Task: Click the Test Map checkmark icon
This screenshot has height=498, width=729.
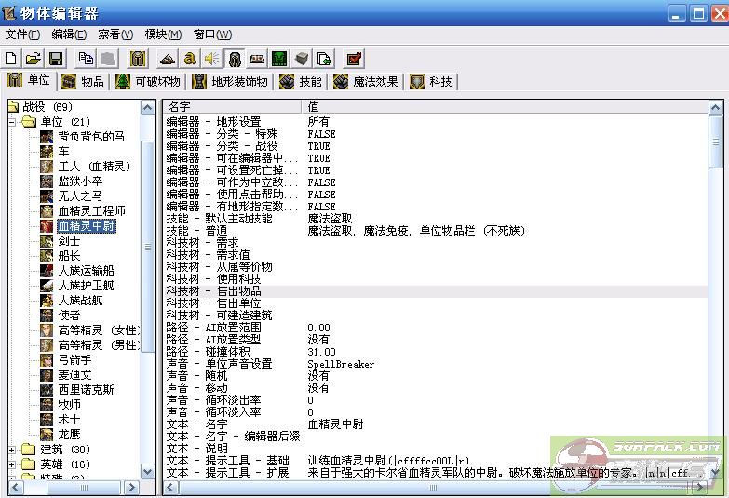Action: (355, 59)
